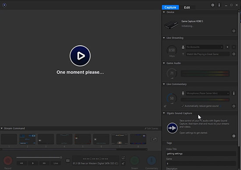Select Stream Command scene 3 thumbnail

[x=46, y=139]
